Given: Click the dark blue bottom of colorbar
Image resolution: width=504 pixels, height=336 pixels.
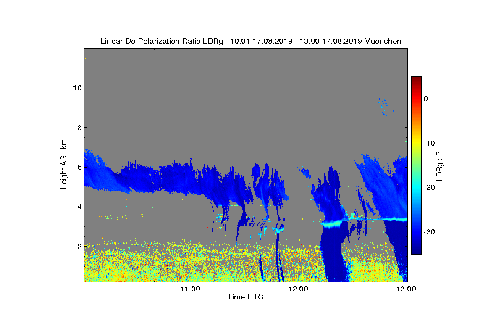Looking at the screenshot, I should tap(416, 251).
